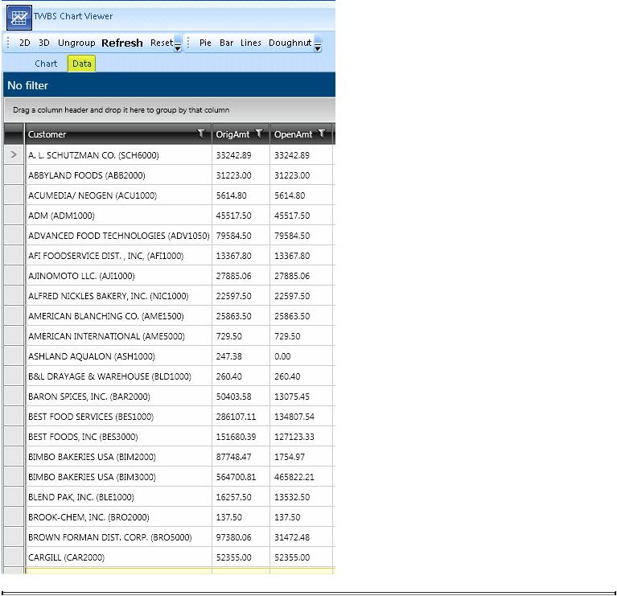Select BEST FOODS, INC (BES3000) cell

pyautogui.click(x=118, y=436)
